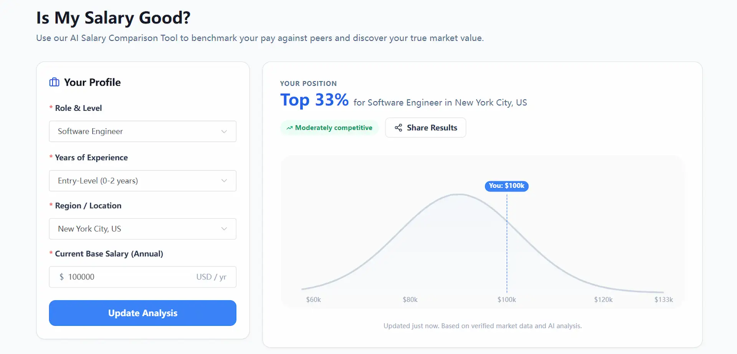This screenshot has height=354, width=737.
Task: Click the You: $100k marker on the chart
Action: point(506,186)
